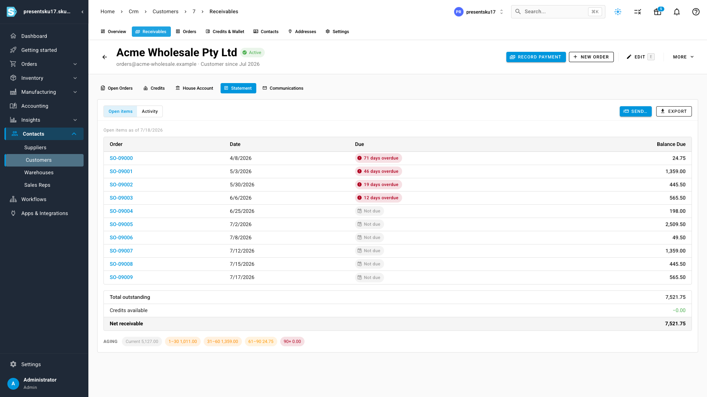This screenshot has height=397, width=707.
Task: Click the search magnifier icon
Action: point(518,11)
